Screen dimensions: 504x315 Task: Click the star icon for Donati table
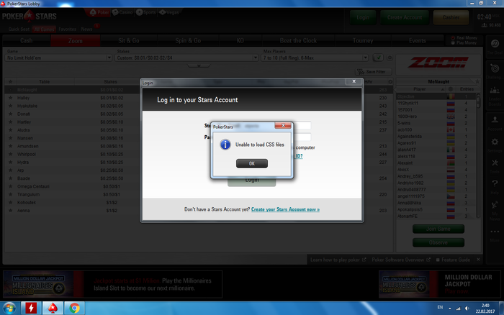11,114
